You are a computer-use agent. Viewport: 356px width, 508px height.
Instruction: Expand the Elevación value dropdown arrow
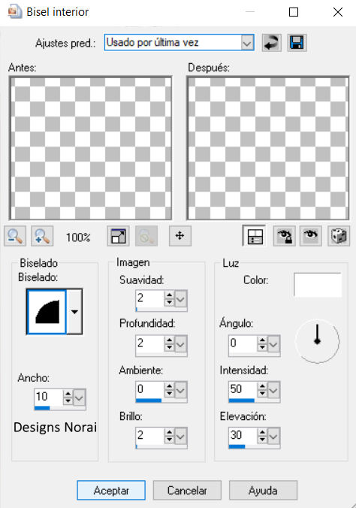pyautogui.click(x=273, y=437)
